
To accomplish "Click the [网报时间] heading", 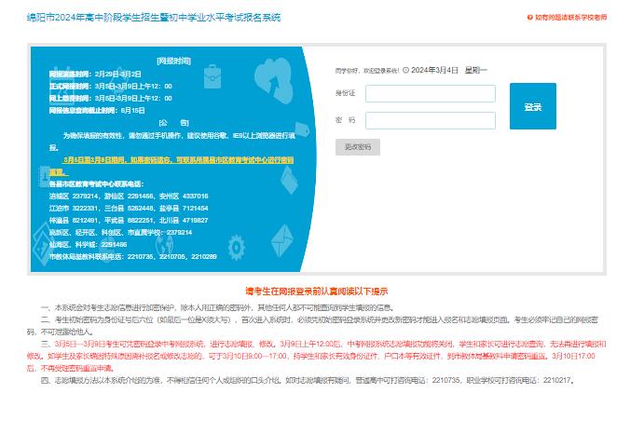I will 173,61.
